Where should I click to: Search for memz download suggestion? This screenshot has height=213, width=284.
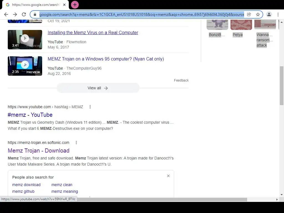point(26,185)
